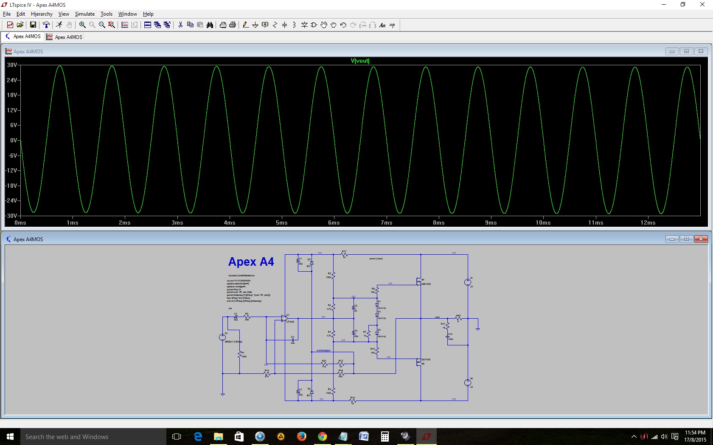The image size is (713, 445).
Task: Place a Resistor component
Action: tap(275, 25)
